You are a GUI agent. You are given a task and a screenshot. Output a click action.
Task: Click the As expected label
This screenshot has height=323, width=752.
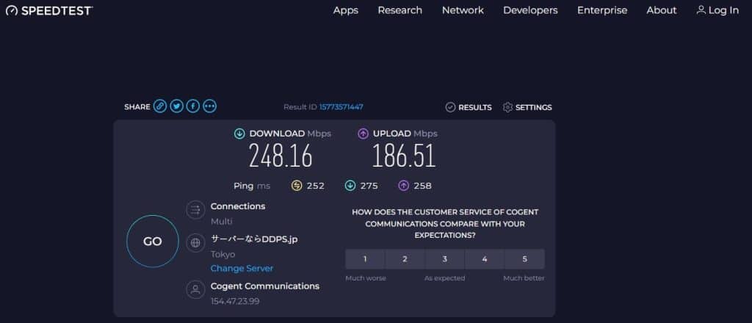pyautogui.click(x=444, y=278)
